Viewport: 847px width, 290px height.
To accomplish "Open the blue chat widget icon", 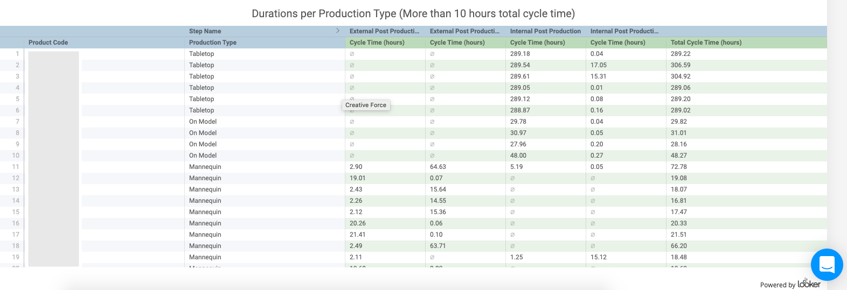I will pos(827,264).
